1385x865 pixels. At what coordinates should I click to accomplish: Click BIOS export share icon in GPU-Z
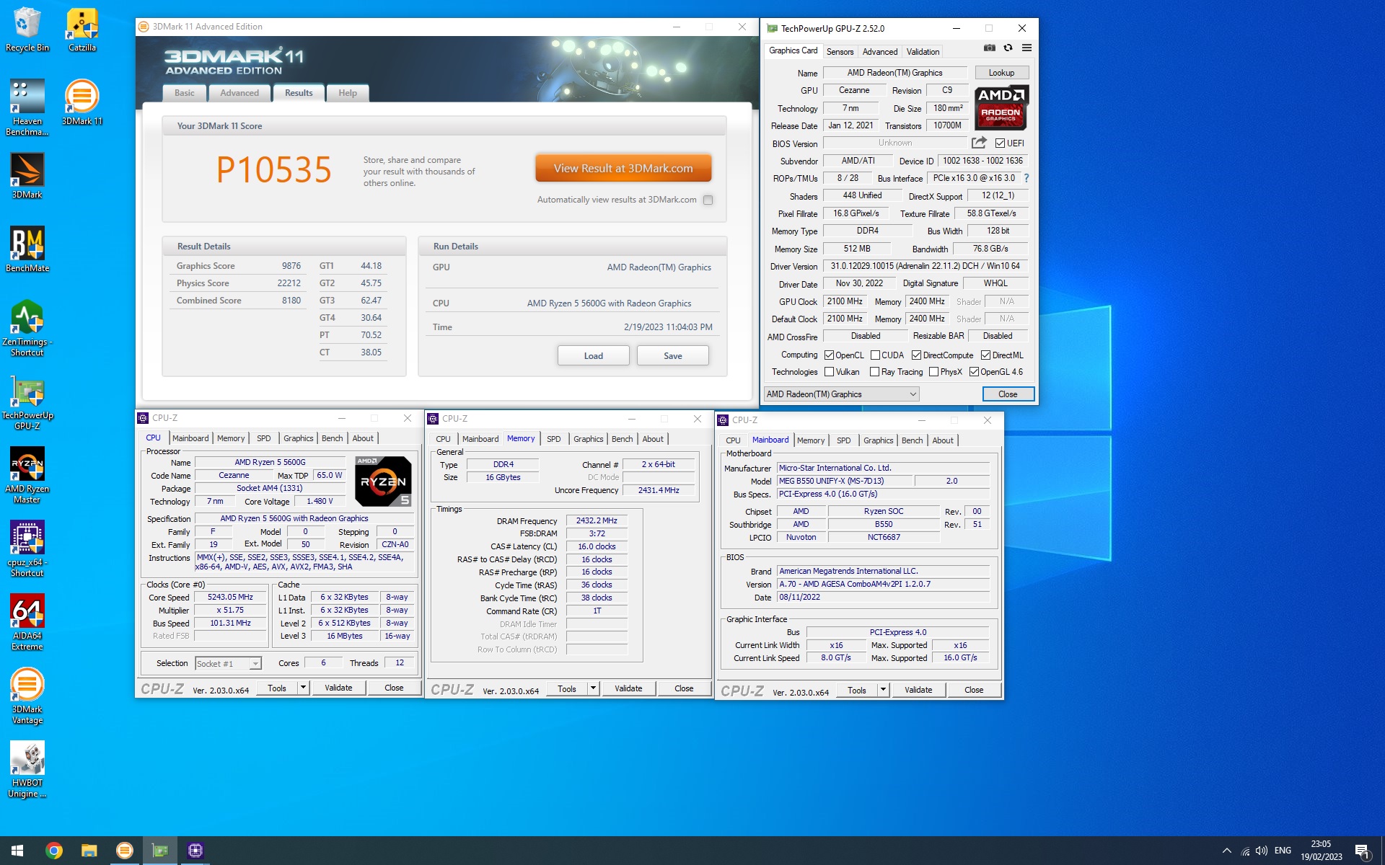(979, 143)
